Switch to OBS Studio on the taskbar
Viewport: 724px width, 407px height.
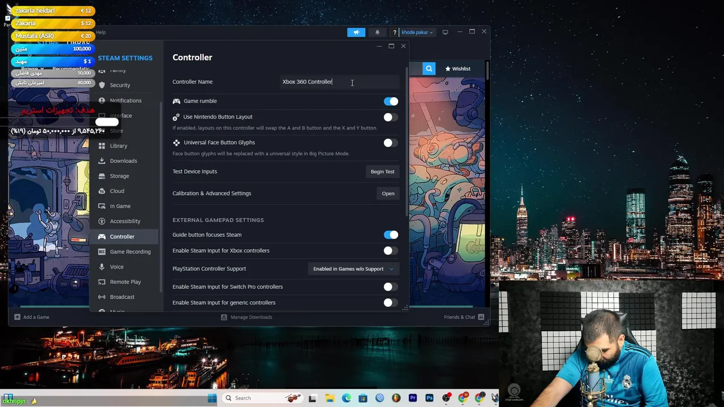(446, 398)
